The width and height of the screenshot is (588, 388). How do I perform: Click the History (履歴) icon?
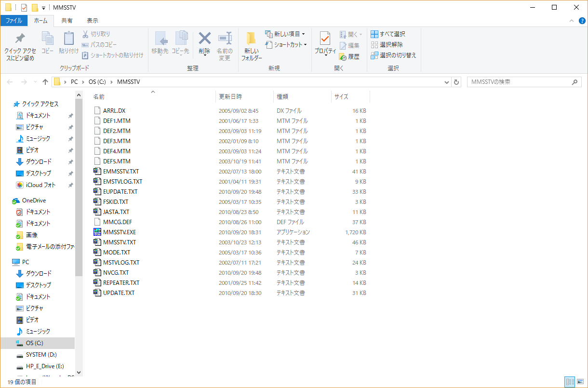pyautogui.click(x=343, y=56)
